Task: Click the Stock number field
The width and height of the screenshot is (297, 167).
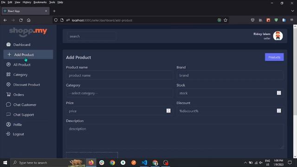Action: point(230,93)
